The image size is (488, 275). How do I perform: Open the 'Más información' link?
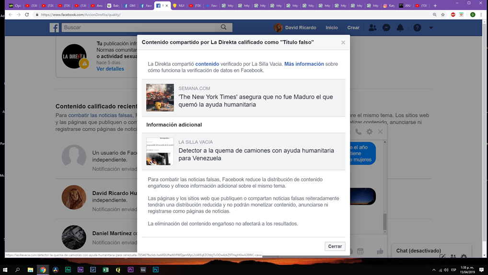point(304,64)
